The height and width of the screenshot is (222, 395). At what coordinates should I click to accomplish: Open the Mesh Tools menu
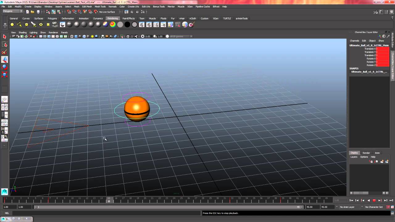pyautogui.click(x=100, y=6)
